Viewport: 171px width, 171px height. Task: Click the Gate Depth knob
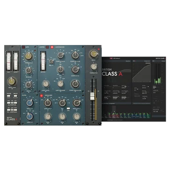[29, 84]
